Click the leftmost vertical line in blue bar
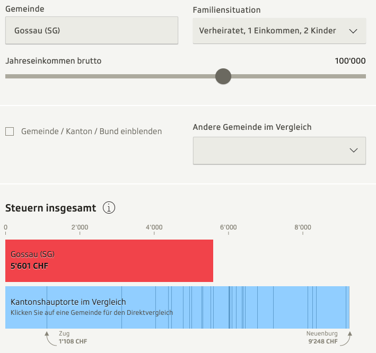Image resolution: width=376 pixels, height=353 pixels. coord(47,307)
